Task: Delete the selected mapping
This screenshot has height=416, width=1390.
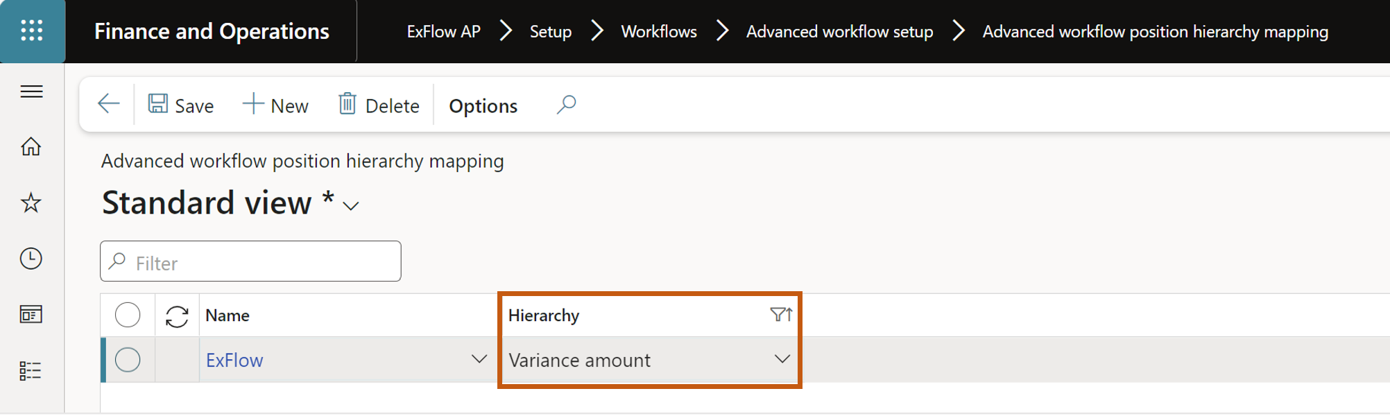Action: click(x=379, y=105)
